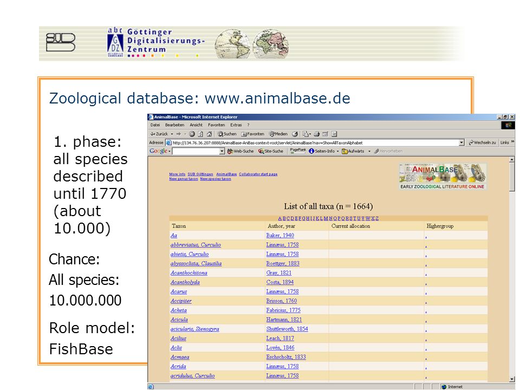Open Suchen search in IE toolbar
The image size is (520, 390).
[x=227, y=134]
